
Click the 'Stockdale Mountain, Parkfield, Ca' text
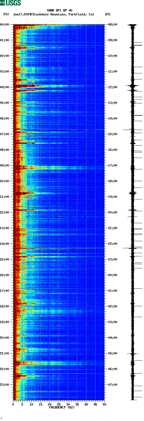(x=62, y=14)
